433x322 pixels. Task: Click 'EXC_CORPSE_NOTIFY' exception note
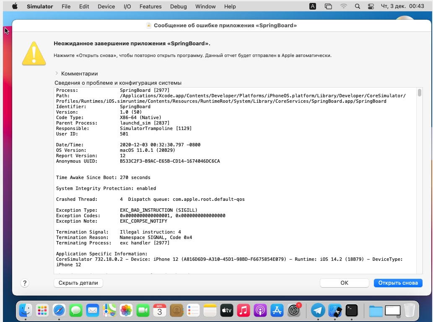(143, 221)
